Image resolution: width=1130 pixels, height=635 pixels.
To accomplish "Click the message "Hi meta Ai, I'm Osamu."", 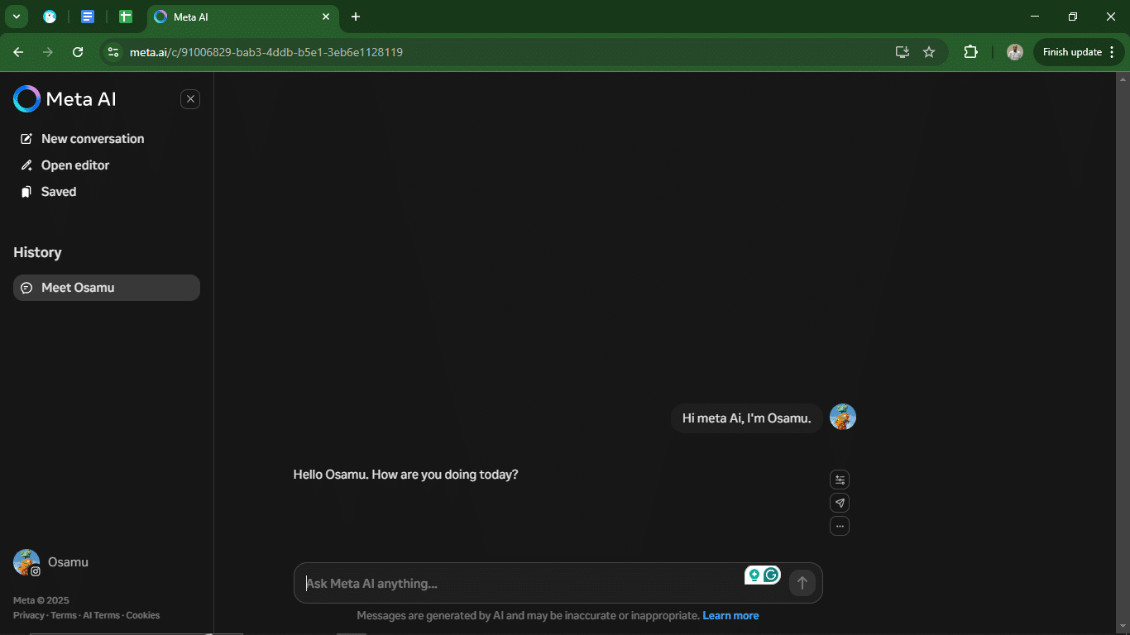I will pos(747,418).
